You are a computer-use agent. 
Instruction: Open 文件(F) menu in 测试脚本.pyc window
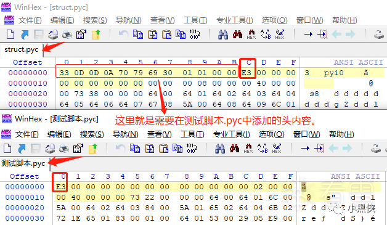point(27,134)
